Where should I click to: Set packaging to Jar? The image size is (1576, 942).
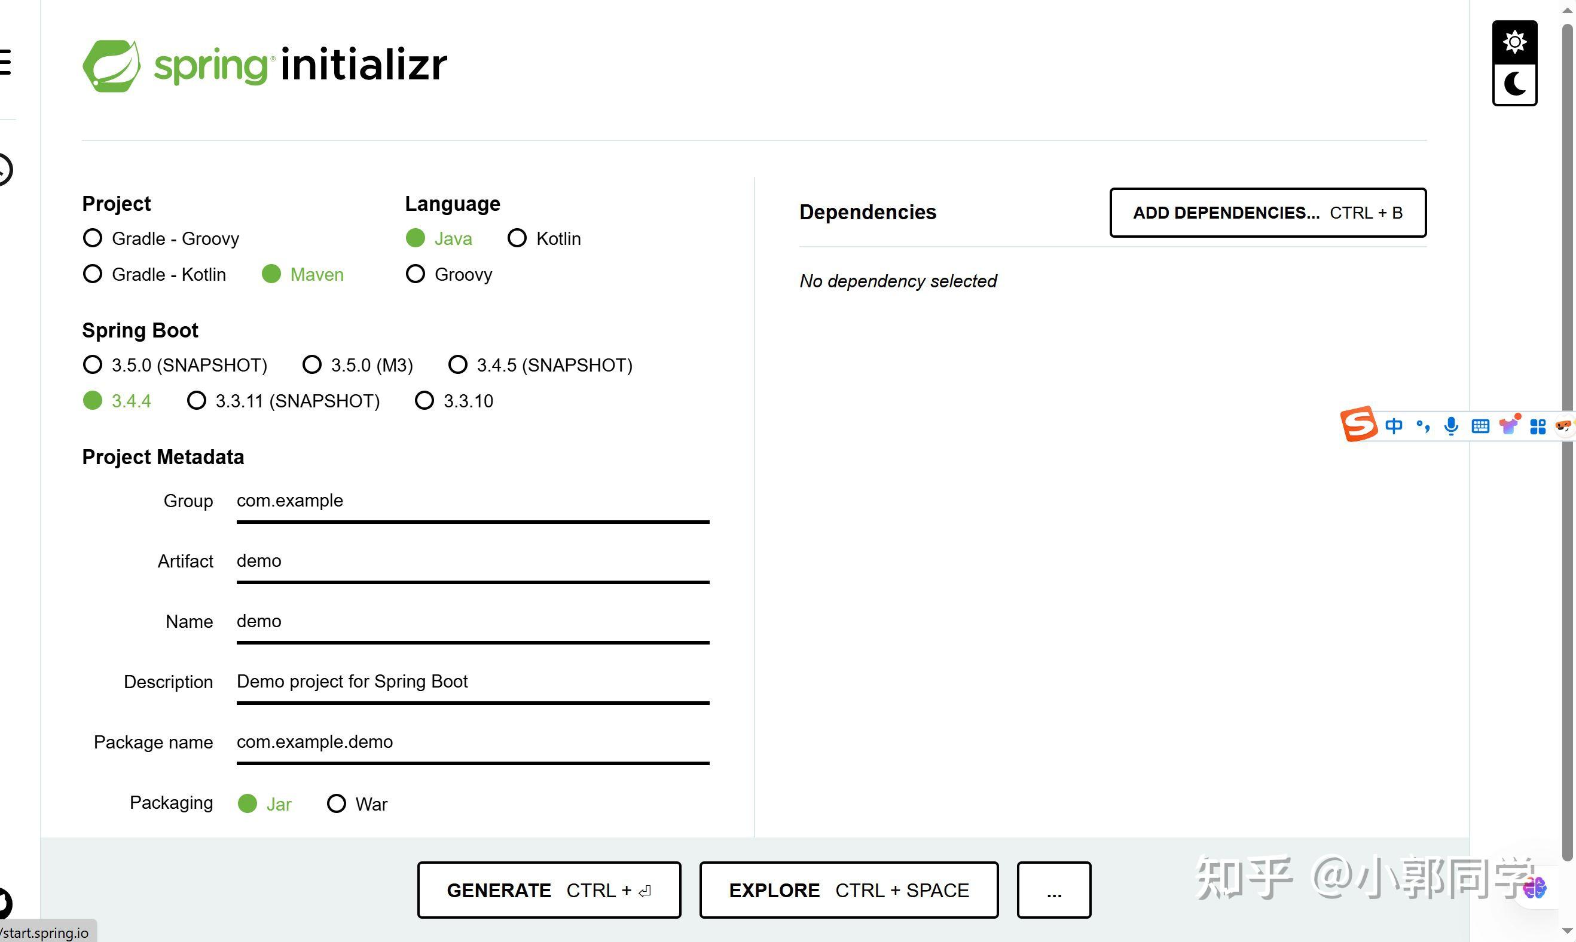[264, 803]
